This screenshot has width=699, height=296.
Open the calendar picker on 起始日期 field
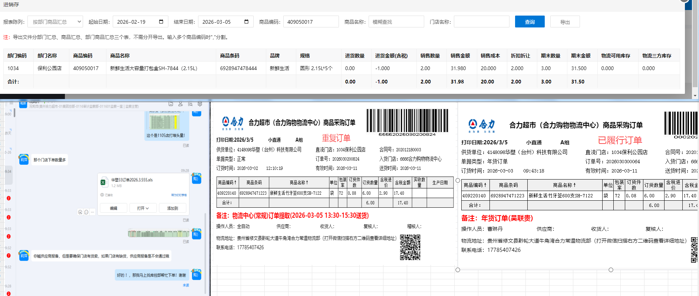click(161, 22)
